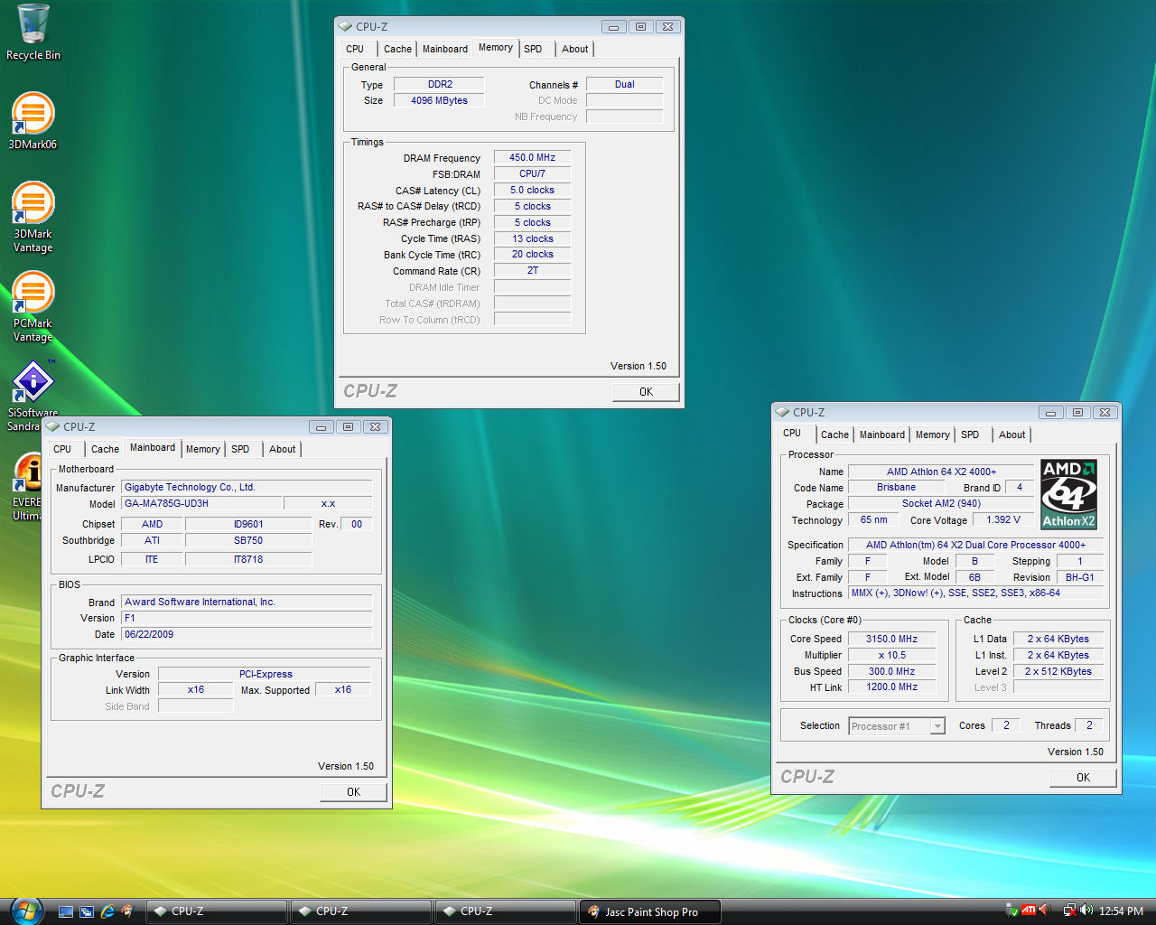Image resolution: width=1156 pixels, height=925 pixels.
Task: Click the model GA-MA785G-UD3H field
Action: tap(202, 503)
